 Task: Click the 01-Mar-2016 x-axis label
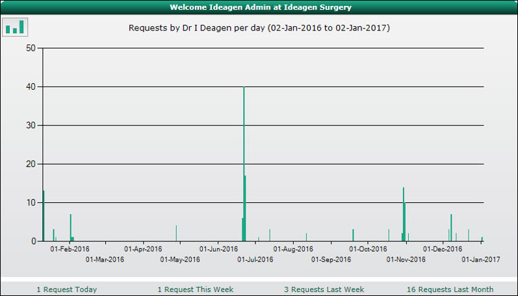pyautogui.click(x=105, y=260)
